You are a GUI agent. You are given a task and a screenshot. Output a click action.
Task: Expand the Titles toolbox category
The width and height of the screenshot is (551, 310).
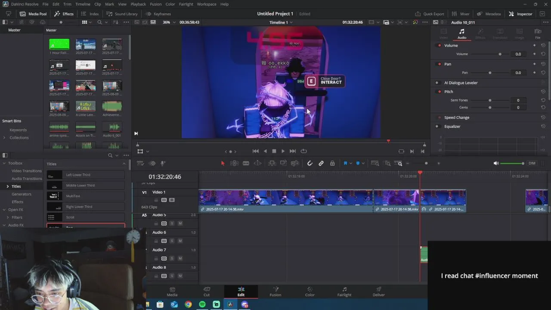[8, 186]
